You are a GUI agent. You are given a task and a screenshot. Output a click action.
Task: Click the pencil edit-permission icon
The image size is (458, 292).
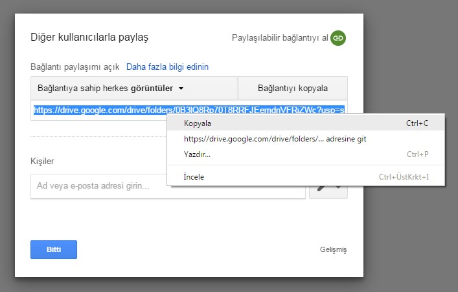(x=321, y=191)
